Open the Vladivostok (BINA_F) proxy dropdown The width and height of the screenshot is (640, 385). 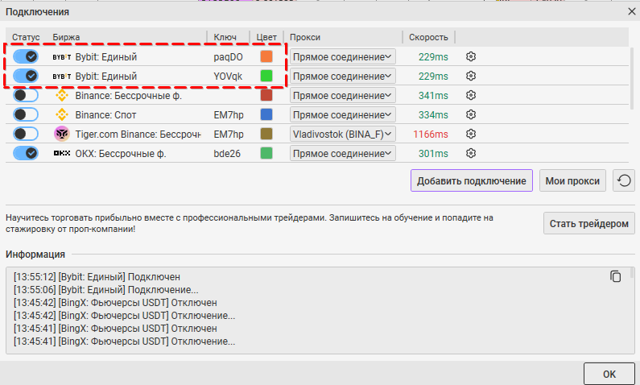(x=342, y=134)
